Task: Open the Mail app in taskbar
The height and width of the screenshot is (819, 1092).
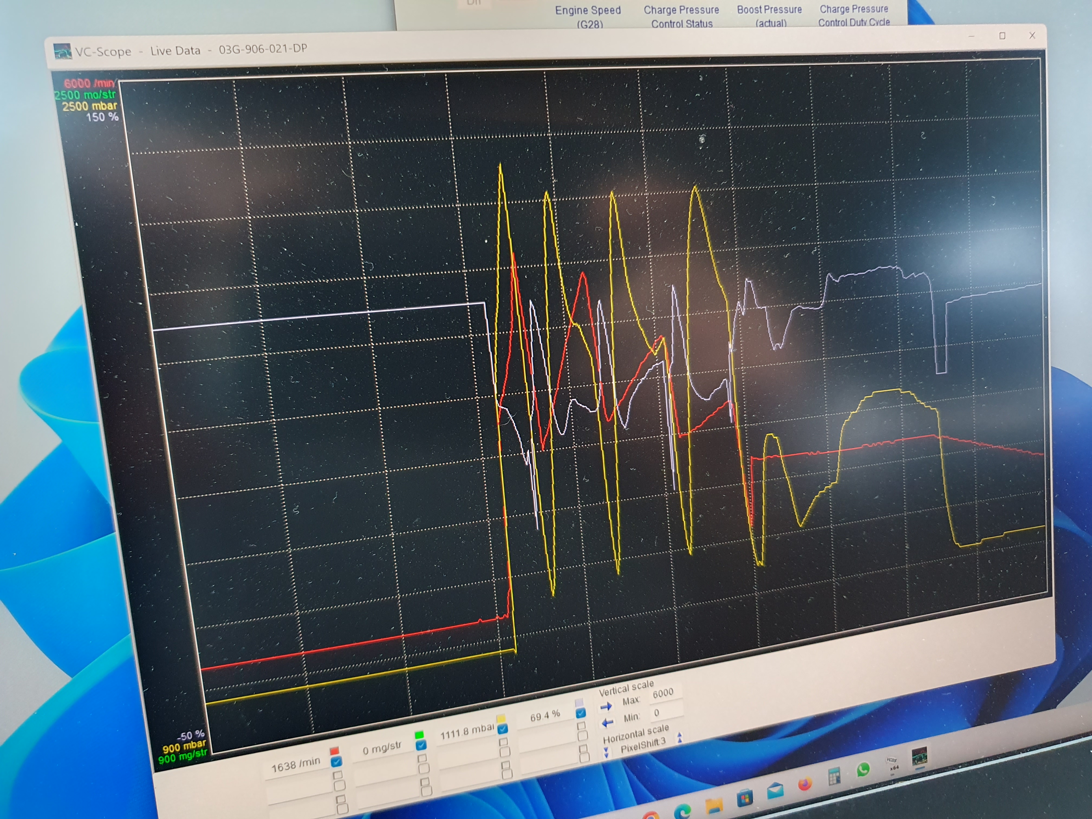Action: pos(776,791)
